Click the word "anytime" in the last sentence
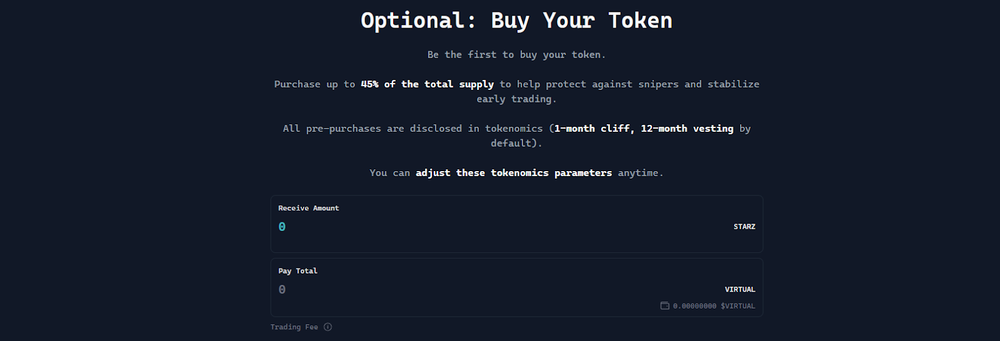Image resolution: width=1000 pixels, height=341 pixels. pyautogui.click(x=637, y=173)
